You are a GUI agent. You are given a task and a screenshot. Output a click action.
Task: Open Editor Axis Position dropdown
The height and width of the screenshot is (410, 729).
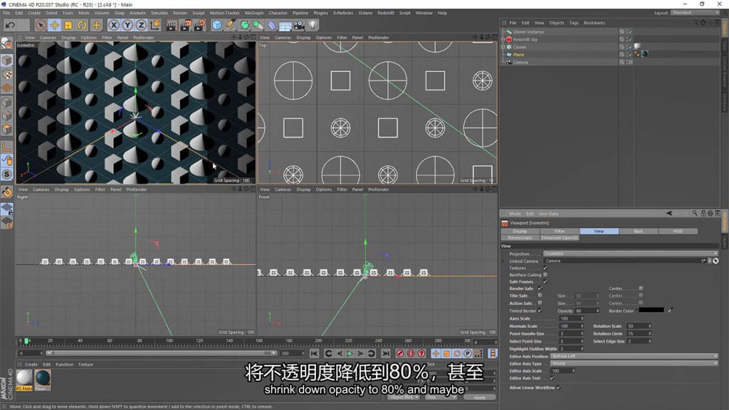click(x=634, y=356)
